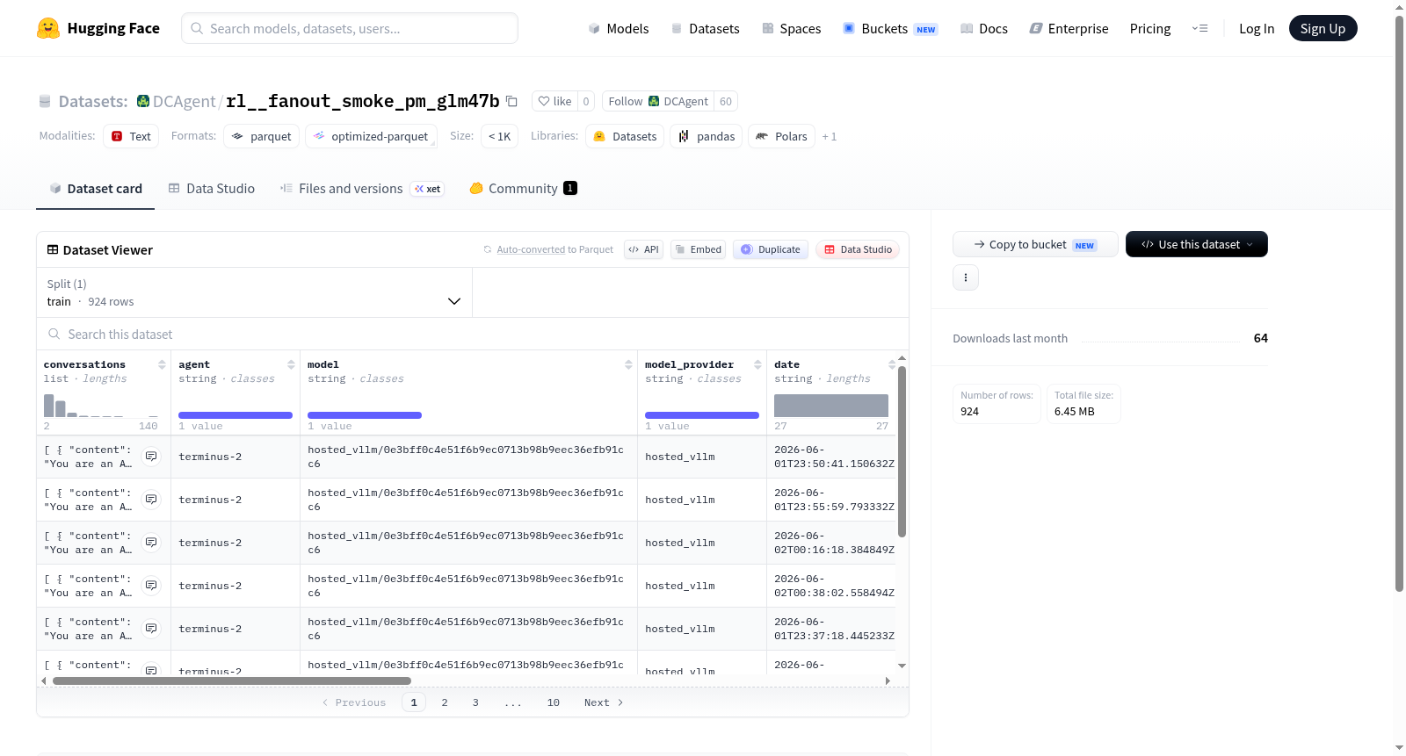Jump to page 10 of the viewer

[x=554, y=702]
